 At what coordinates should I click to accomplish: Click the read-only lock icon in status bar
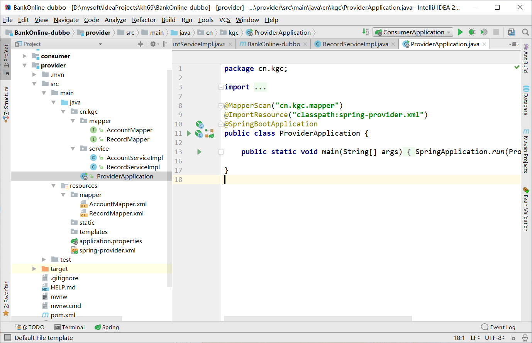[x=513, y=338]
